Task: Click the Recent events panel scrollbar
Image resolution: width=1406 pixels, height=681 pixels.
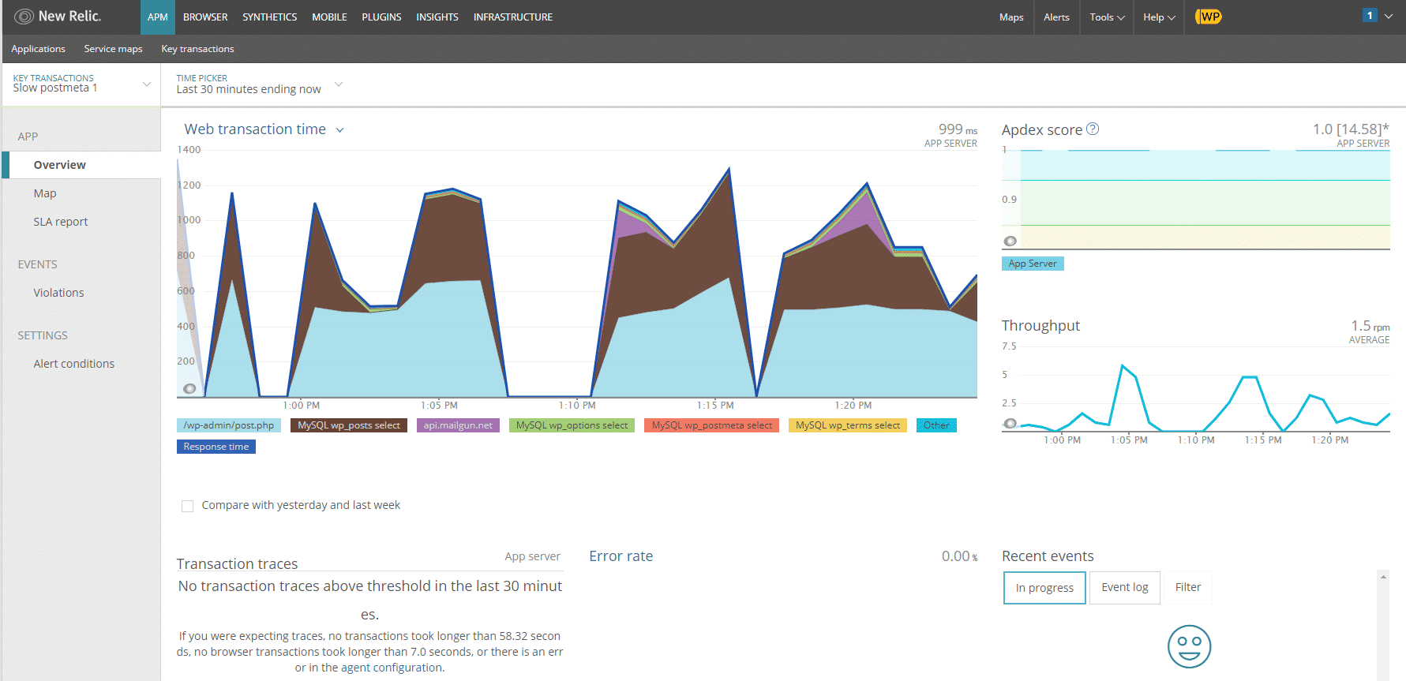Action: (1383, 623)
